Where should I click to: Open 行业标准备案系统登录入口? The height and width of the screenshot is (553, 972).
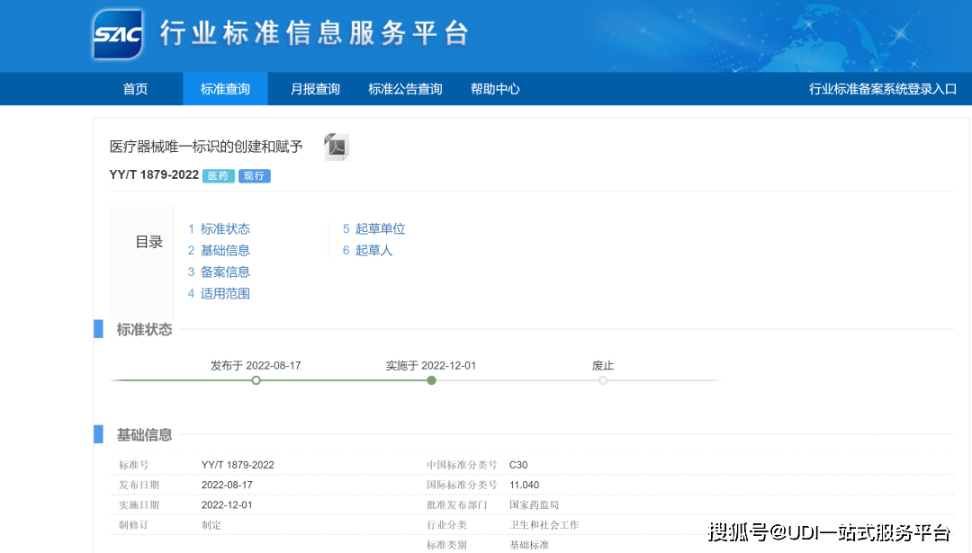pos(884,88)
